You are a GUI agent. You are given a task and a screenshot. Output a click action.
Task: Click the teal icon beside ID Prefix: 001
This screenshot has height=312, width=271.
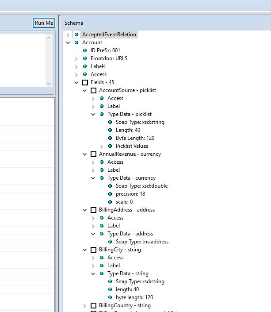pyautogui.click(x=85, y=50)
